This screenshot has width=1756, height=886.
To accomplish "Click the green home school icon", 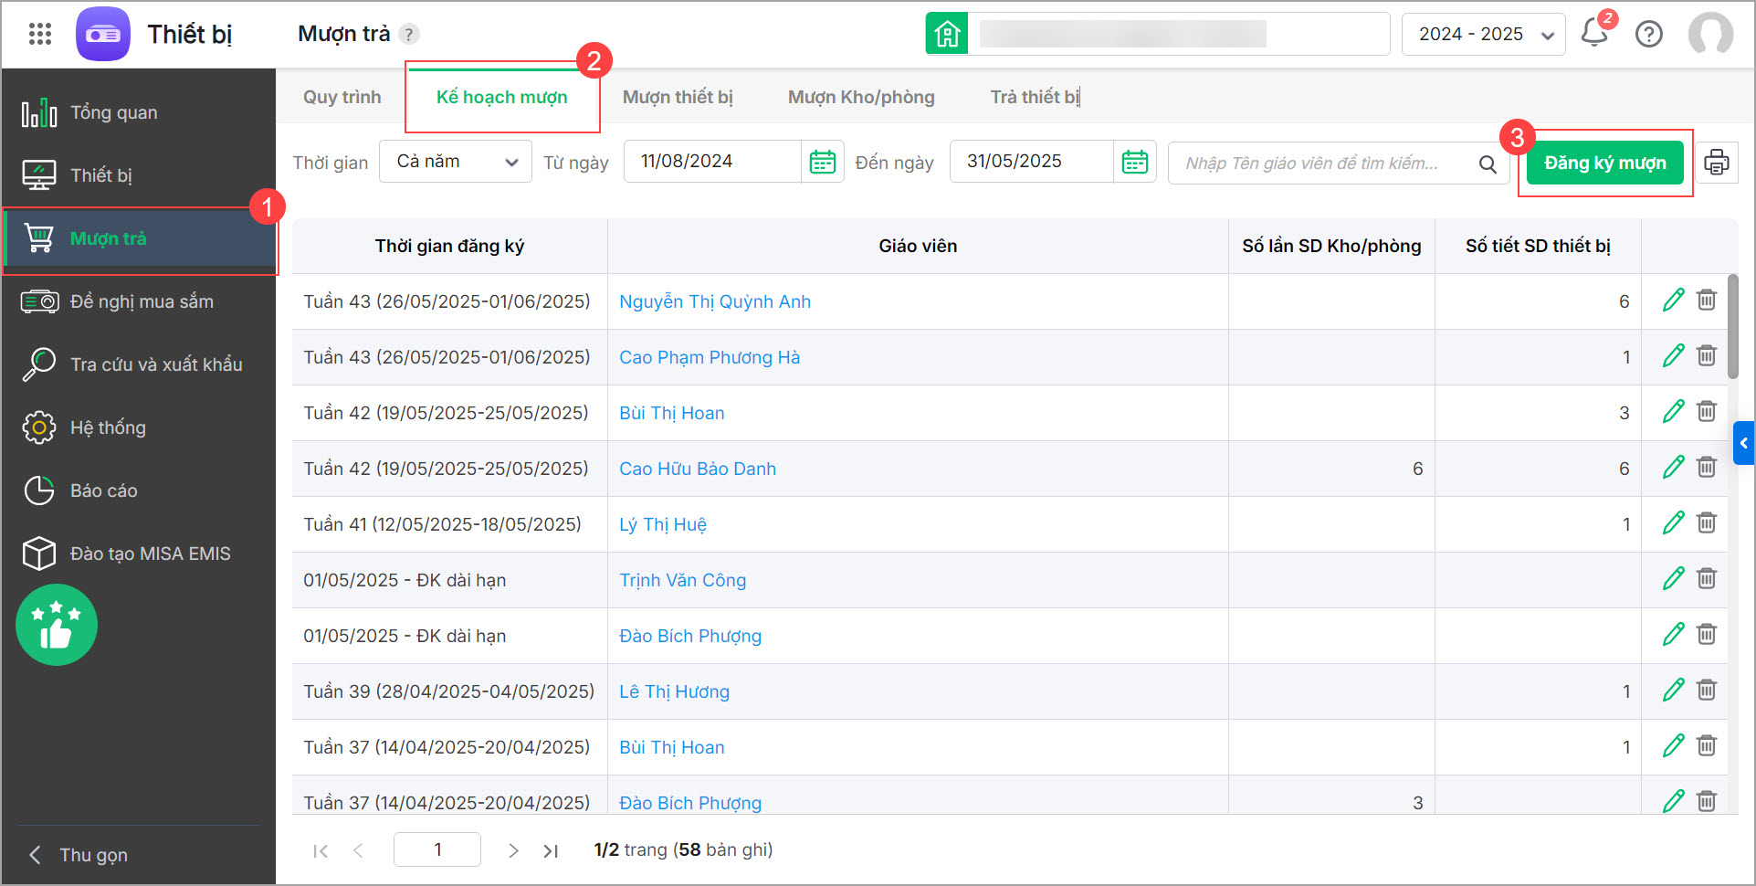I will pyautogui.click(x=947, y=35).
